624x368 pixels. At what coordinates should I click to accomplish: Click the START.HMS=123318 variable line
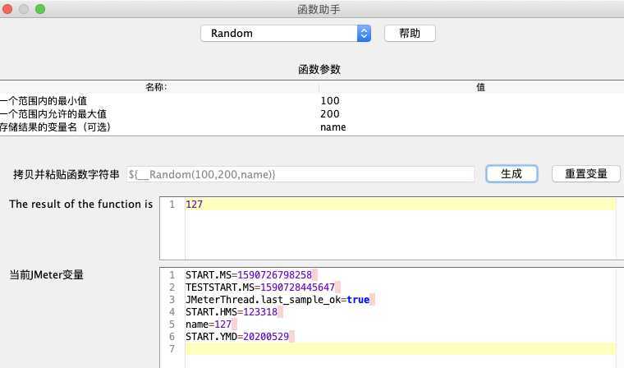(x=232, y=312)
